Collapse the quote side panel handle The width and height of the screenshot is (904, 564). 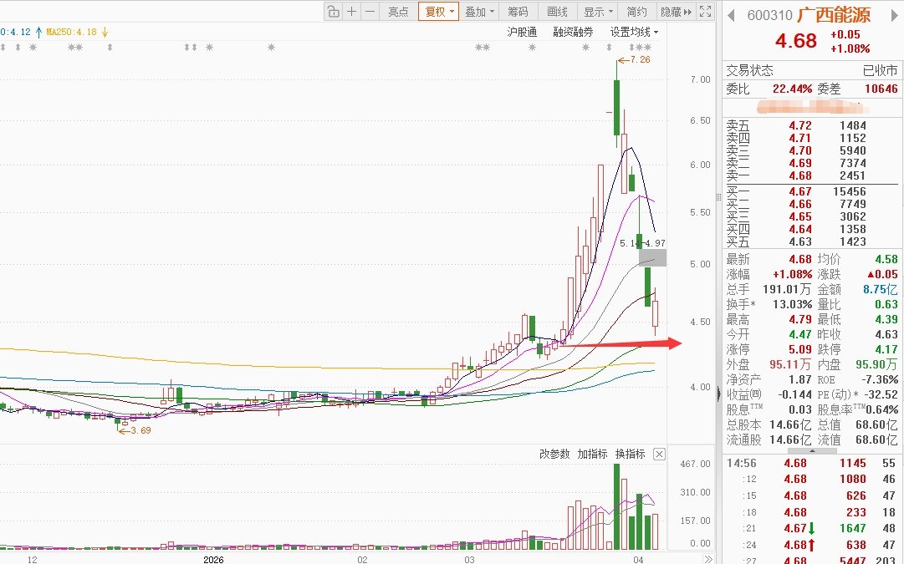(x=718, y=394)
